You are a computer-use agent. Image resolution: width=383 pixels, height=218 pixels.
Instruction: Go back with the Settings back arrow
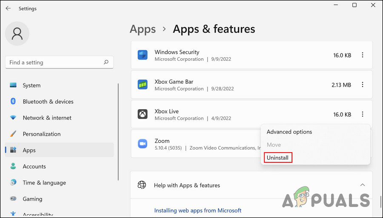pyautogui.click(x=8, y=8)
